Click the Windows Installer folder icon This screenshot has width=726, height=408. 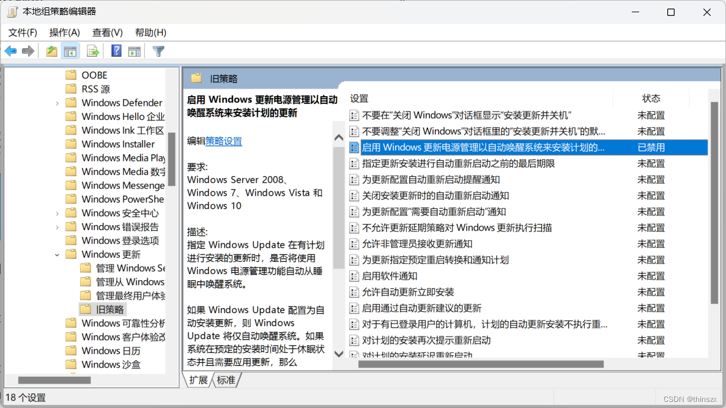(x=71, y=144)
